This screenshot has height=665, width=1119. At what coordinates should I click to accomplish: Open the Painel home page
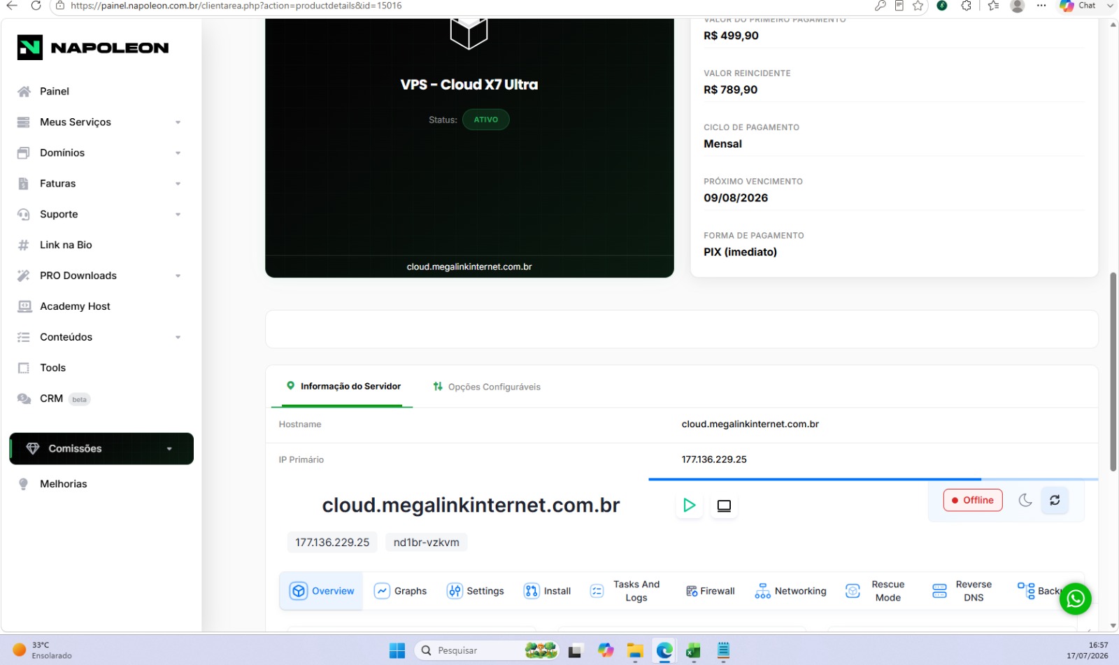(55, 92)
